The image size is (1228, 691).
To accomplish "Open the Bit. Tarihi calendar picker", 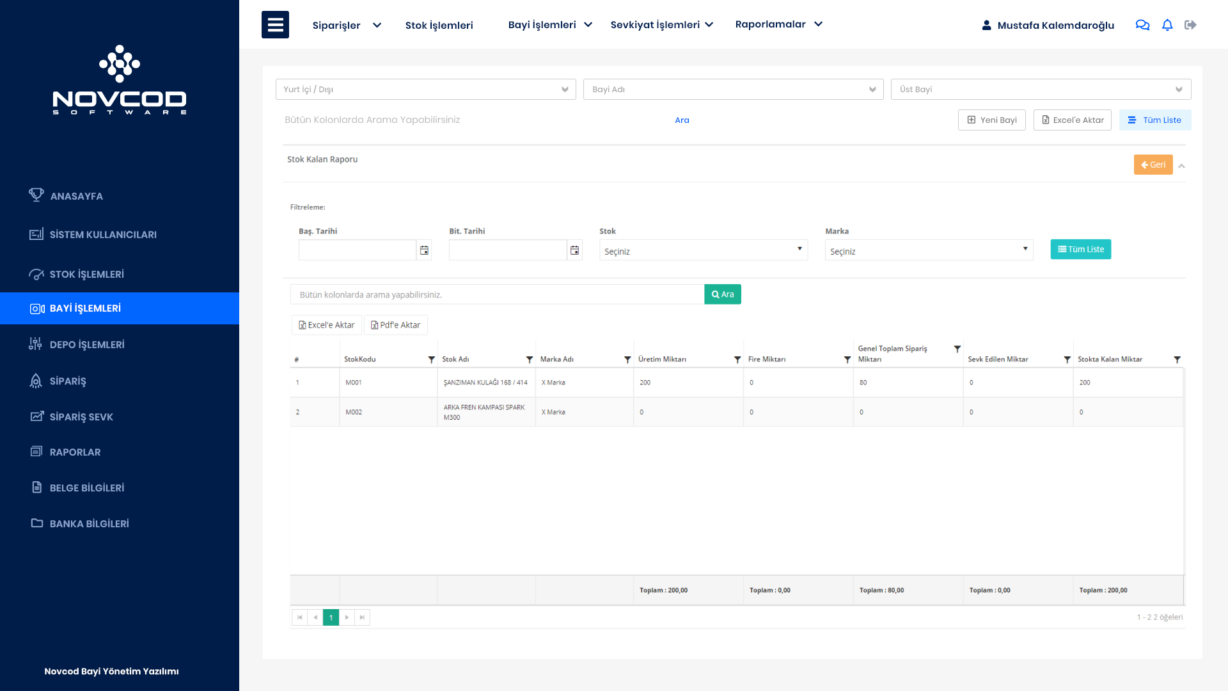I will point(574,250).
